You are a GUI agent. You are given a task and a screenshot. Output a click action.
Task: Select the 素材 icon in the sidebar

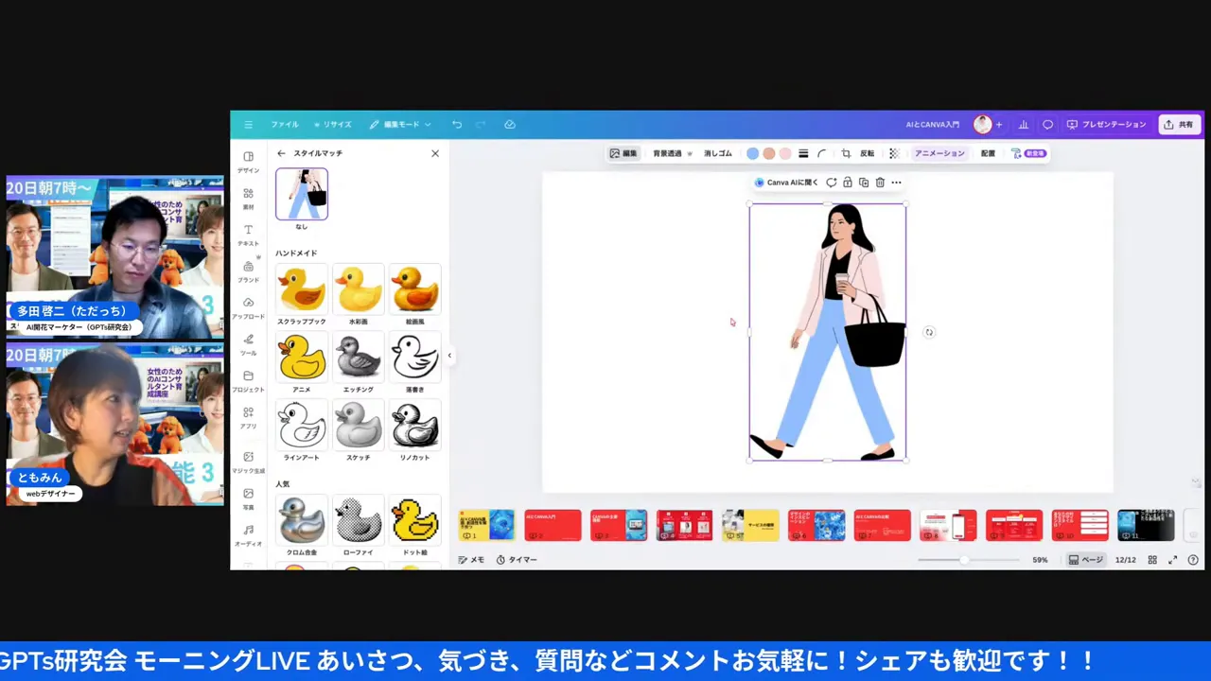pyautogui.click(x=248, y=199)
